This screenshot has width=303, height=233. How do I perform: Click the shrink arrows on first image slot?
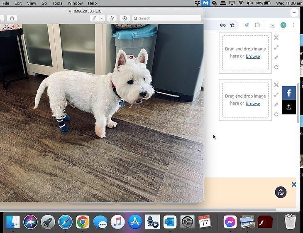pyautogui.click(x=276, y=57)
